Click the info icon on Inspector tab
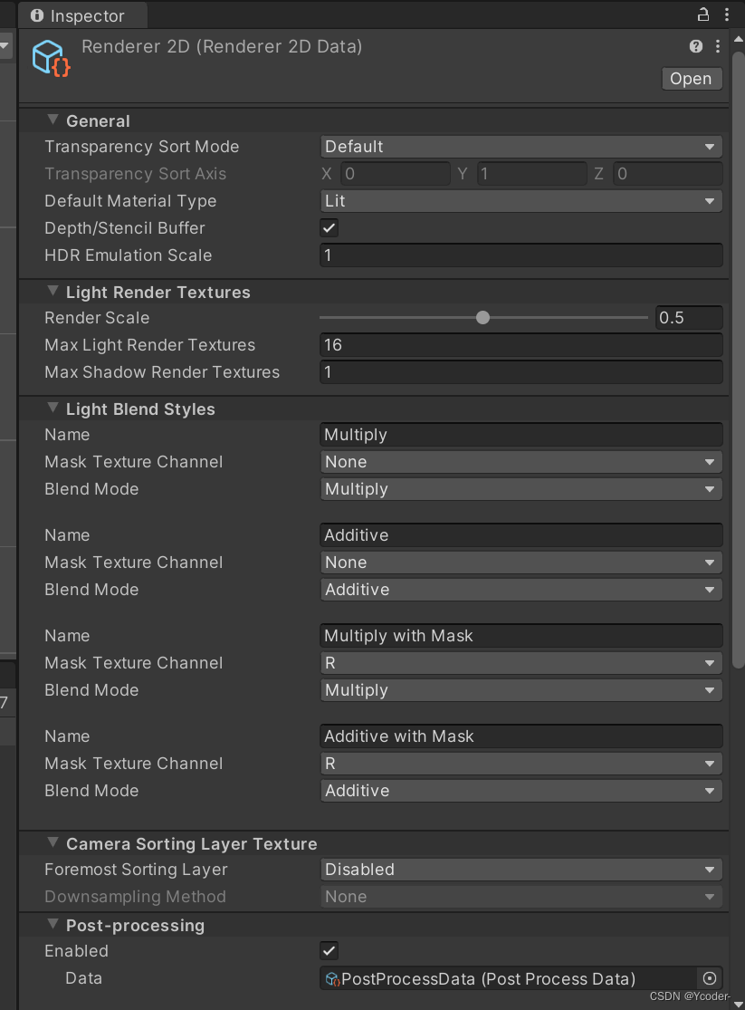 click(x=34, y=14)
